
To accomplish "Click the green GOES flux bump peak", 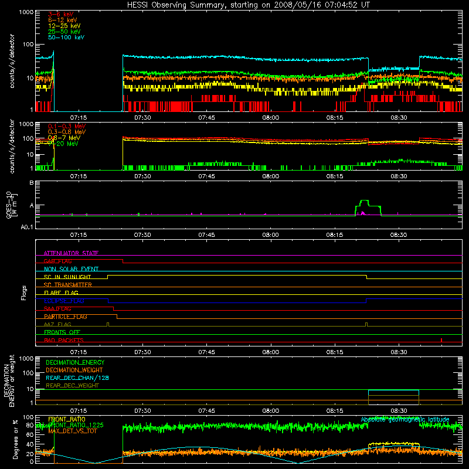I will (364, 200).
